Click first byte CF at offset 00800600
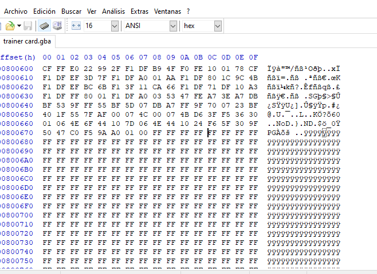The height and width of the screenshot is (274, 377). (46, 69)
